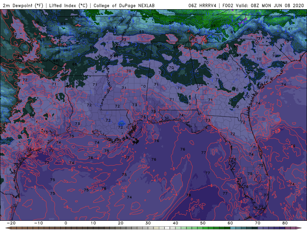
Task: Click the '30' color scale label
Action: point(148,223)
